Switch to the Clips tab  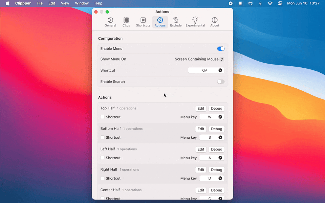coord(126,22)
